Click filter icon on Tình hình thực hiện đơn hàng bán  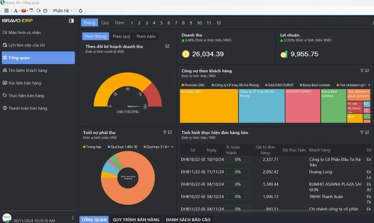point(361,132)
